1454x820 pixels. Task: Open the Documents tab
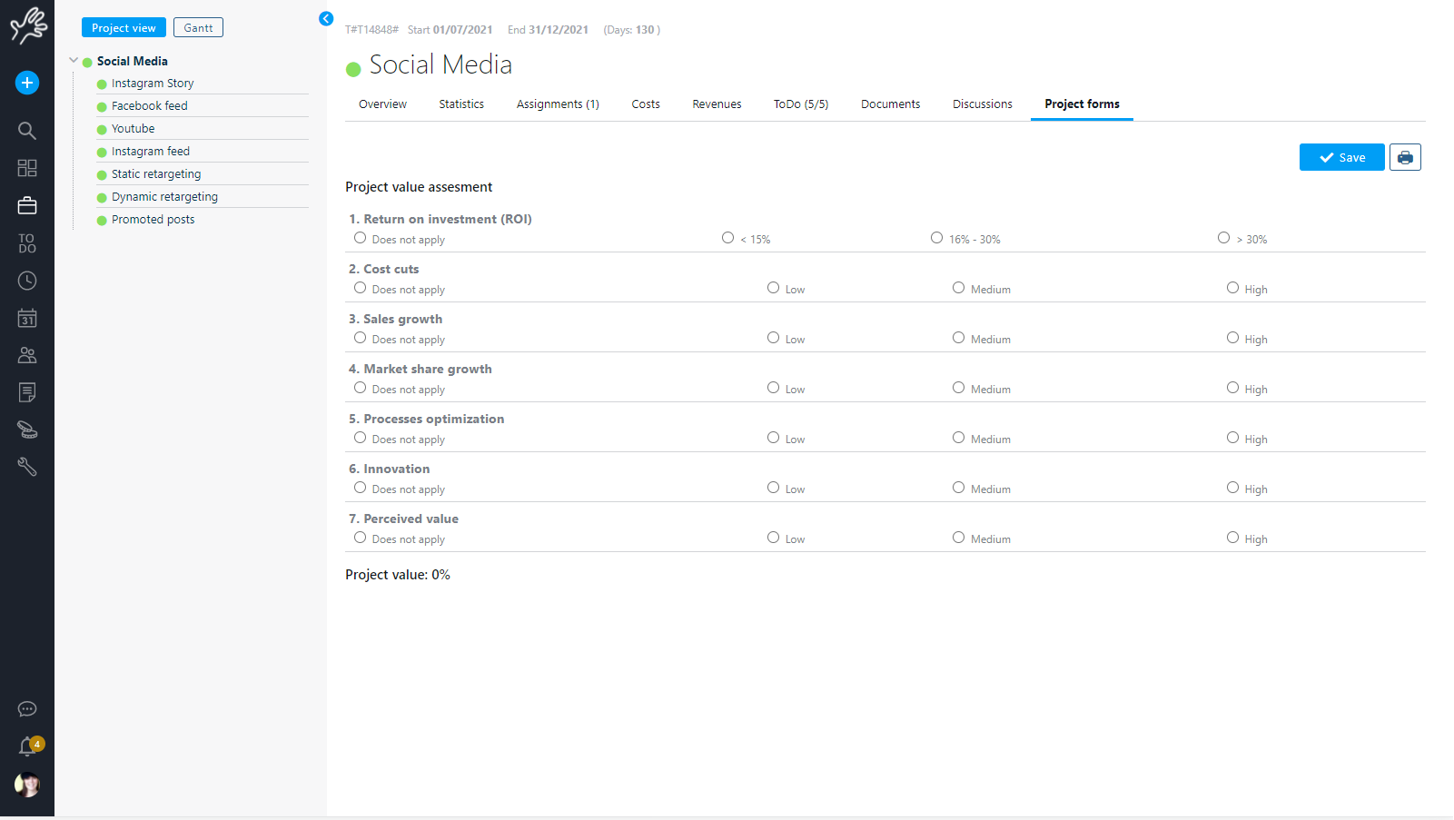pos(890,104)
